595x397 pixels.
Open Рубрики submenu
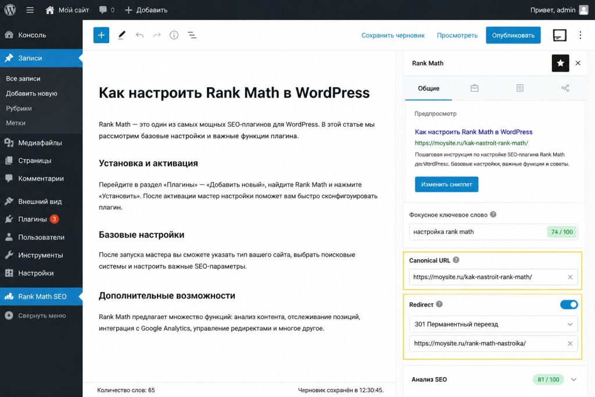point(19,108)
